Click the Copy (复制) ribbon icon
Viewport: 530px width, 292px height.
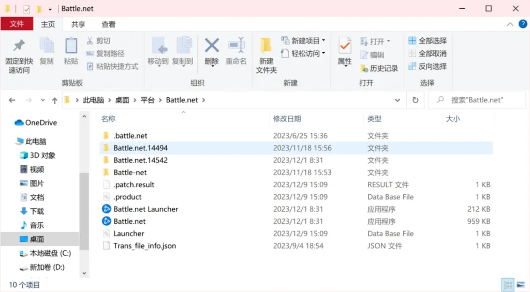coord(47,46)
